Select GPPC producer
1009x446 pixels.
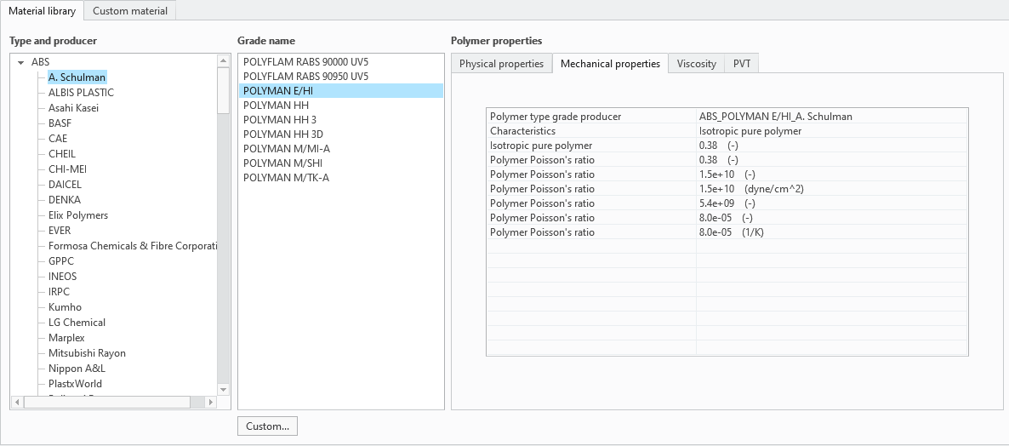pyautogui.click(x=61, y=261)
